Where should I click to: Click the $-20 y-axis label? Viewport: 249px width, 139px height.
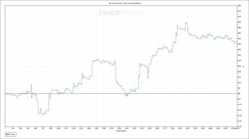[240, 116]
